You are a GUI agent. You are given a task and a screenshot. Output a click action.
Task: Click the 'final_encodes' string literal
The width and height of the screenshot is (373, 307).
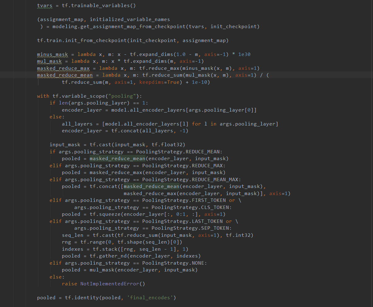(x=151, y=297)
